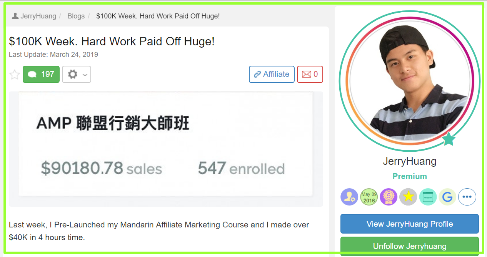
Task: Click the teal www website badge
Action: click(x=428, y=197)
